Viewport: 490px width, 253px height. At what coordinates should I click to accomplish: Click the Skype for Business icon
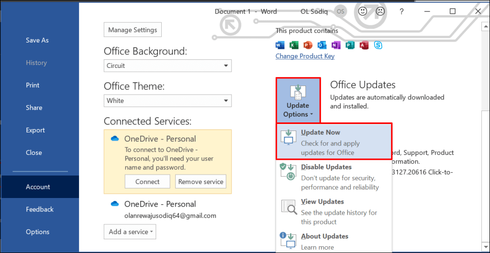pyautogui.click(x=378, y=45)
